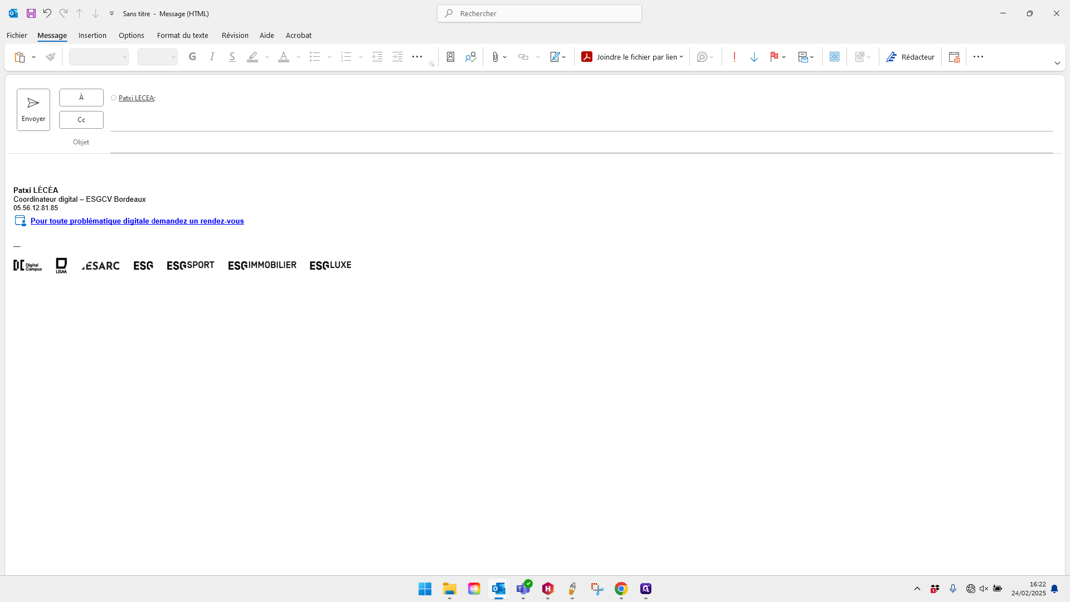This screenshot has width=1070, height=602.
Task: Show hidden system tray icons
Action: click(x=917, y=589)
